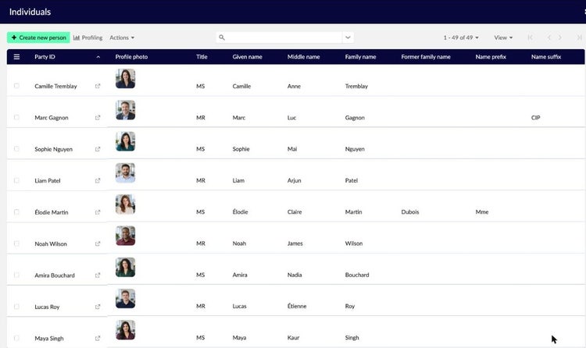Open the 1 - 49 of 49 pager dropdown
The height and width of the screenshot is (348, 586).
click(461, 37)
